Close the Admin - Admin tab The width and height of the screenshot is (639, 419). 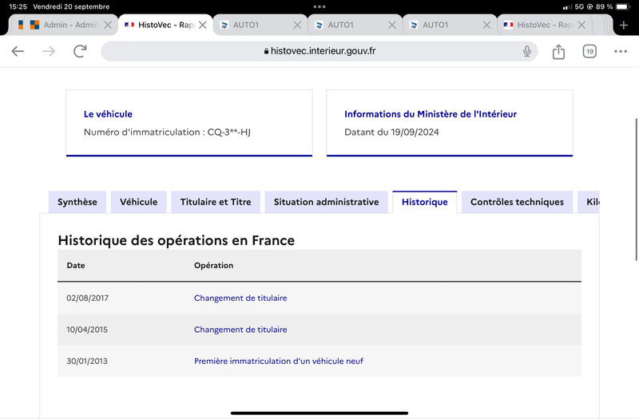[108, 26]
